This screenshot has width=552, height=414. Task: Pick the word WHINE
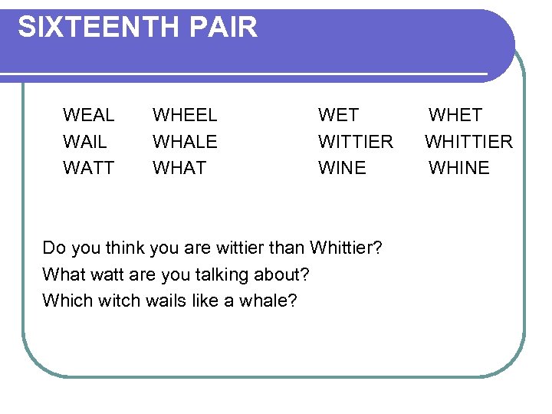click(458, 168)
